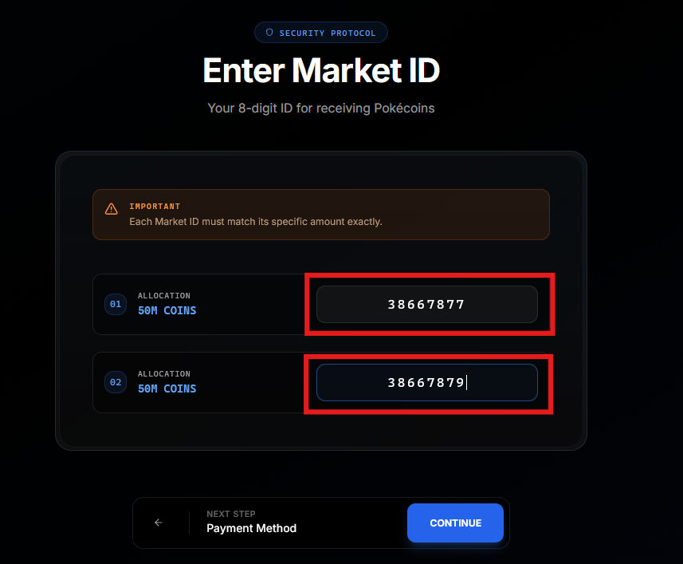Click the Payment Method step label
The height and width of the screenshot is (564, 683).
point(251,528)
